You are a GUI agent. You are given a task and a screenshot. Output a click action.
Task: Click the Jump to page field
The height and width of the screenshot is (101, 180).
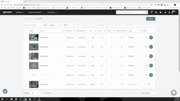tap(153, 93)
